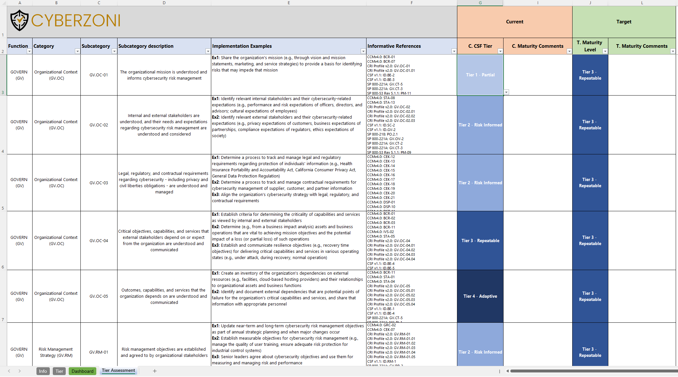Viewport: 678px width, 377px height.
Task: Open the Category column filter dropdown
Action: [77, 51]
